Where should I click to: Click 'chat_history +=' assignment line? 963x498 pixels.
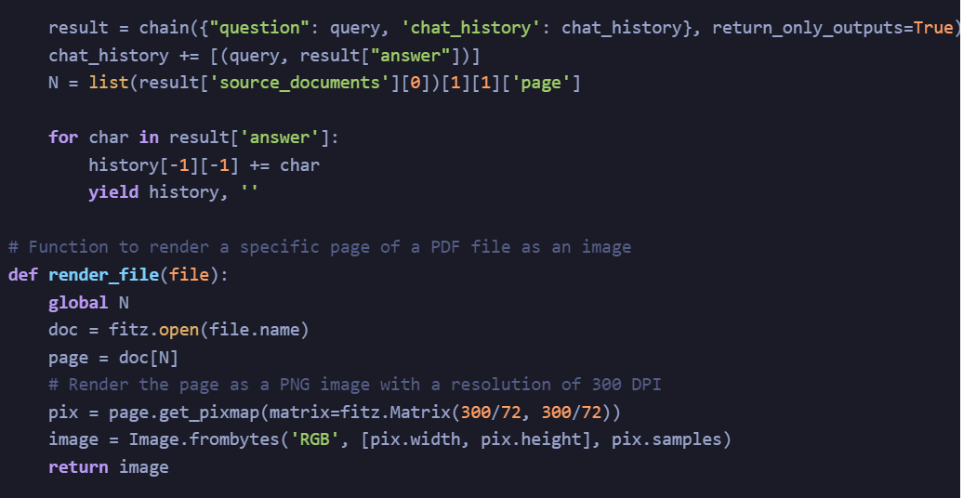[x=264, y=55]
